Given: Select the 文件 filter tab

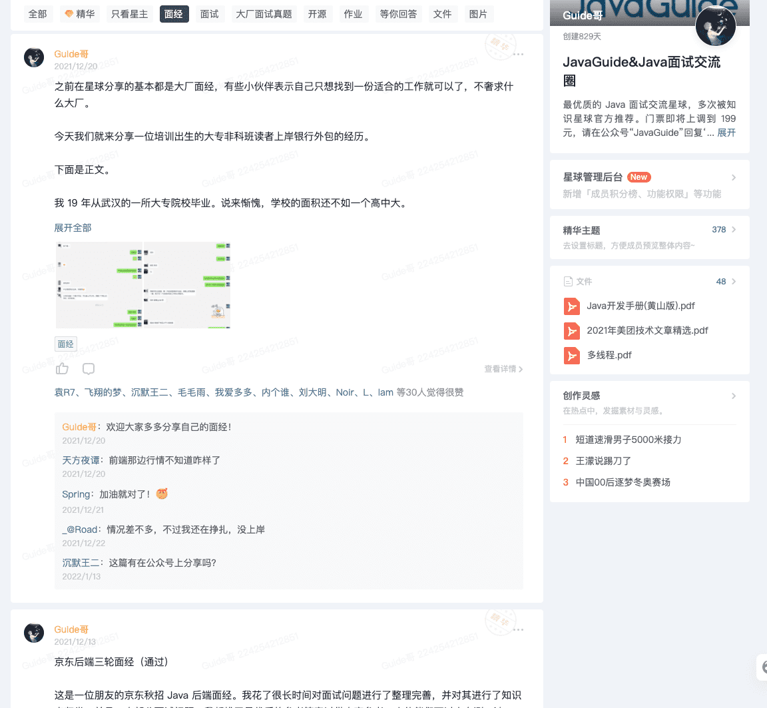Looking at the screenshot, I should pyautogui.click(x=442, y=14).
